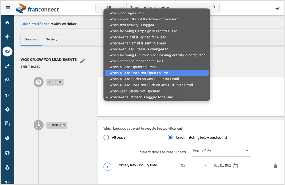Click the home icon in sidebar
This screenshot has width=285, height=185.
(x=7, y=23)
